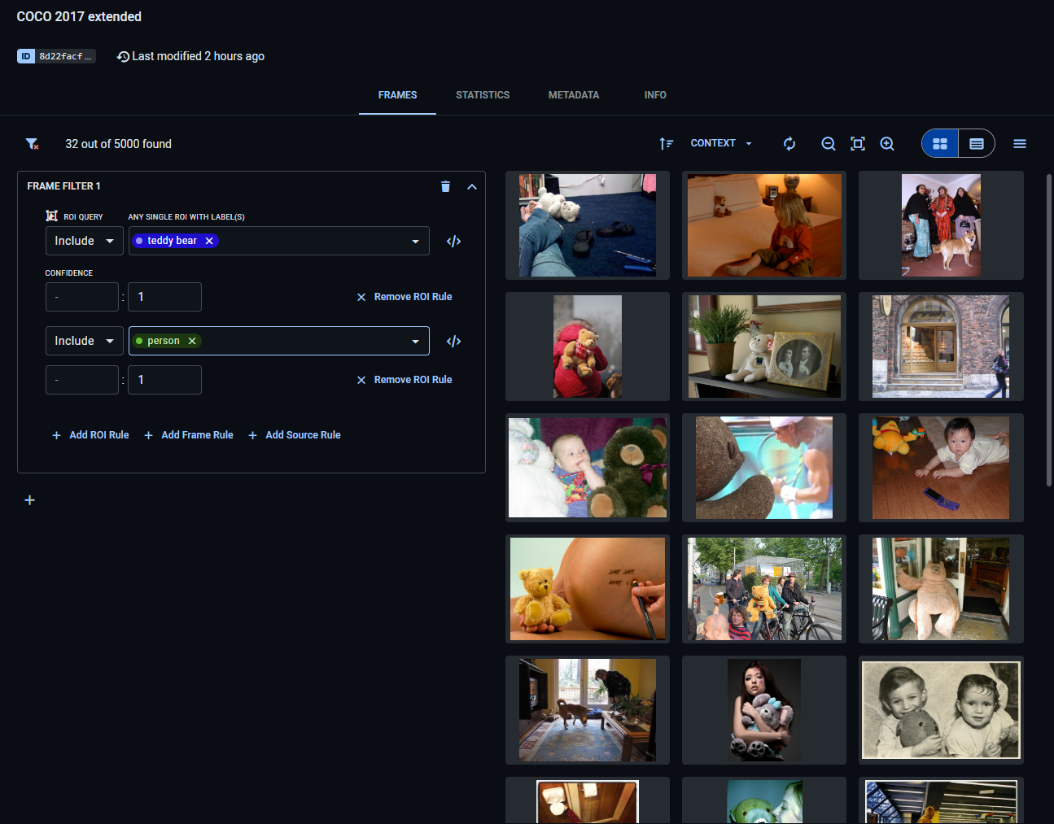
Task: Expand the CONTEXT dropdown
Action: (x=721, y=143)
